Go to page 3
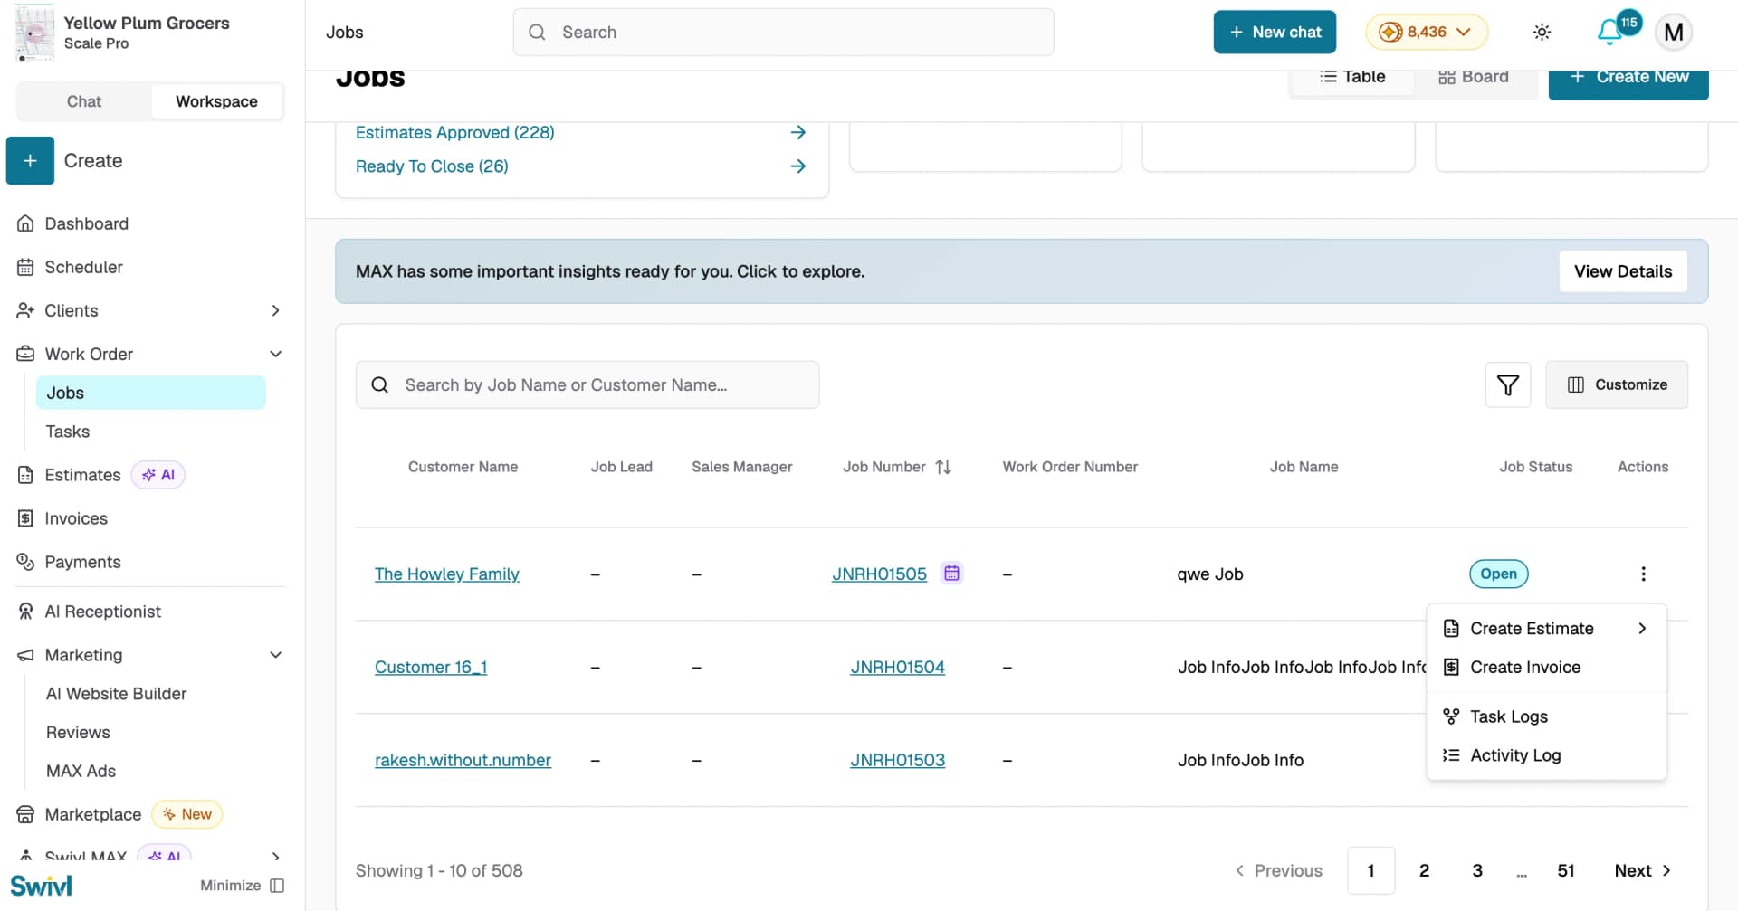 point(1477,870)
